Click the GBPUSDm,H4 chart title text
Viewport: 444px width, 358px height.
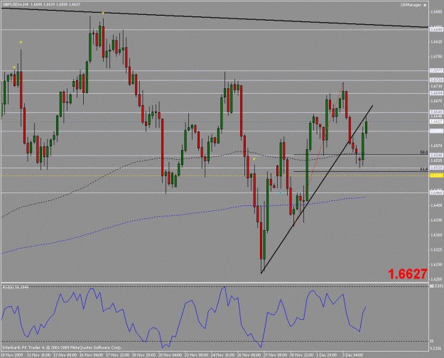pyautogui.click(x=16, y=4)
